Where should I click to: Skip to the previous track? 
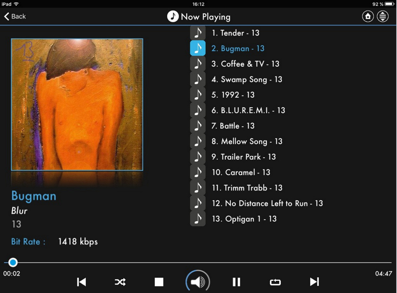click(82, 282)
